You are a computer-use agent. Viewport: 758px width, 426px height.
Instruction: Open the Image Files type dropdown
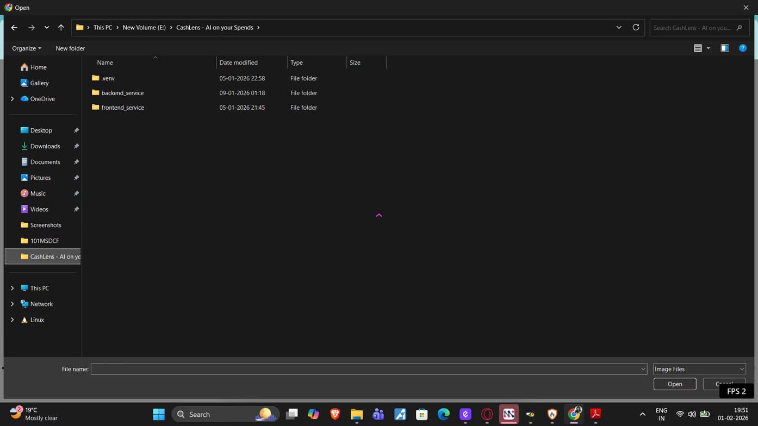coord(699,369)
